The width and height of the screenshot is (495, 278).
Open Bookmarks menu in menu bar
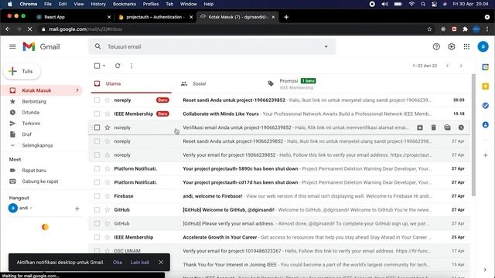[124, 4]
